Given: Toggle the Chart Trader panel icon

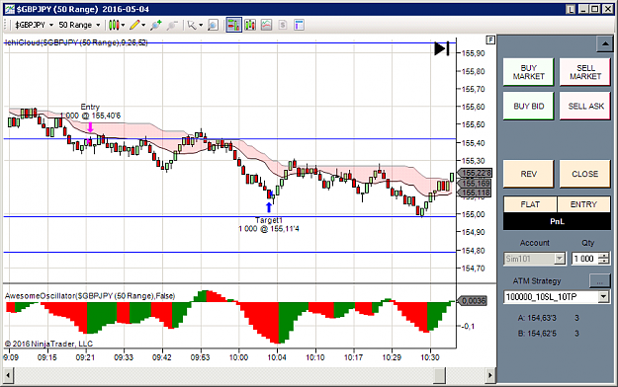Looking at the screenshot, I should [233, 26].
